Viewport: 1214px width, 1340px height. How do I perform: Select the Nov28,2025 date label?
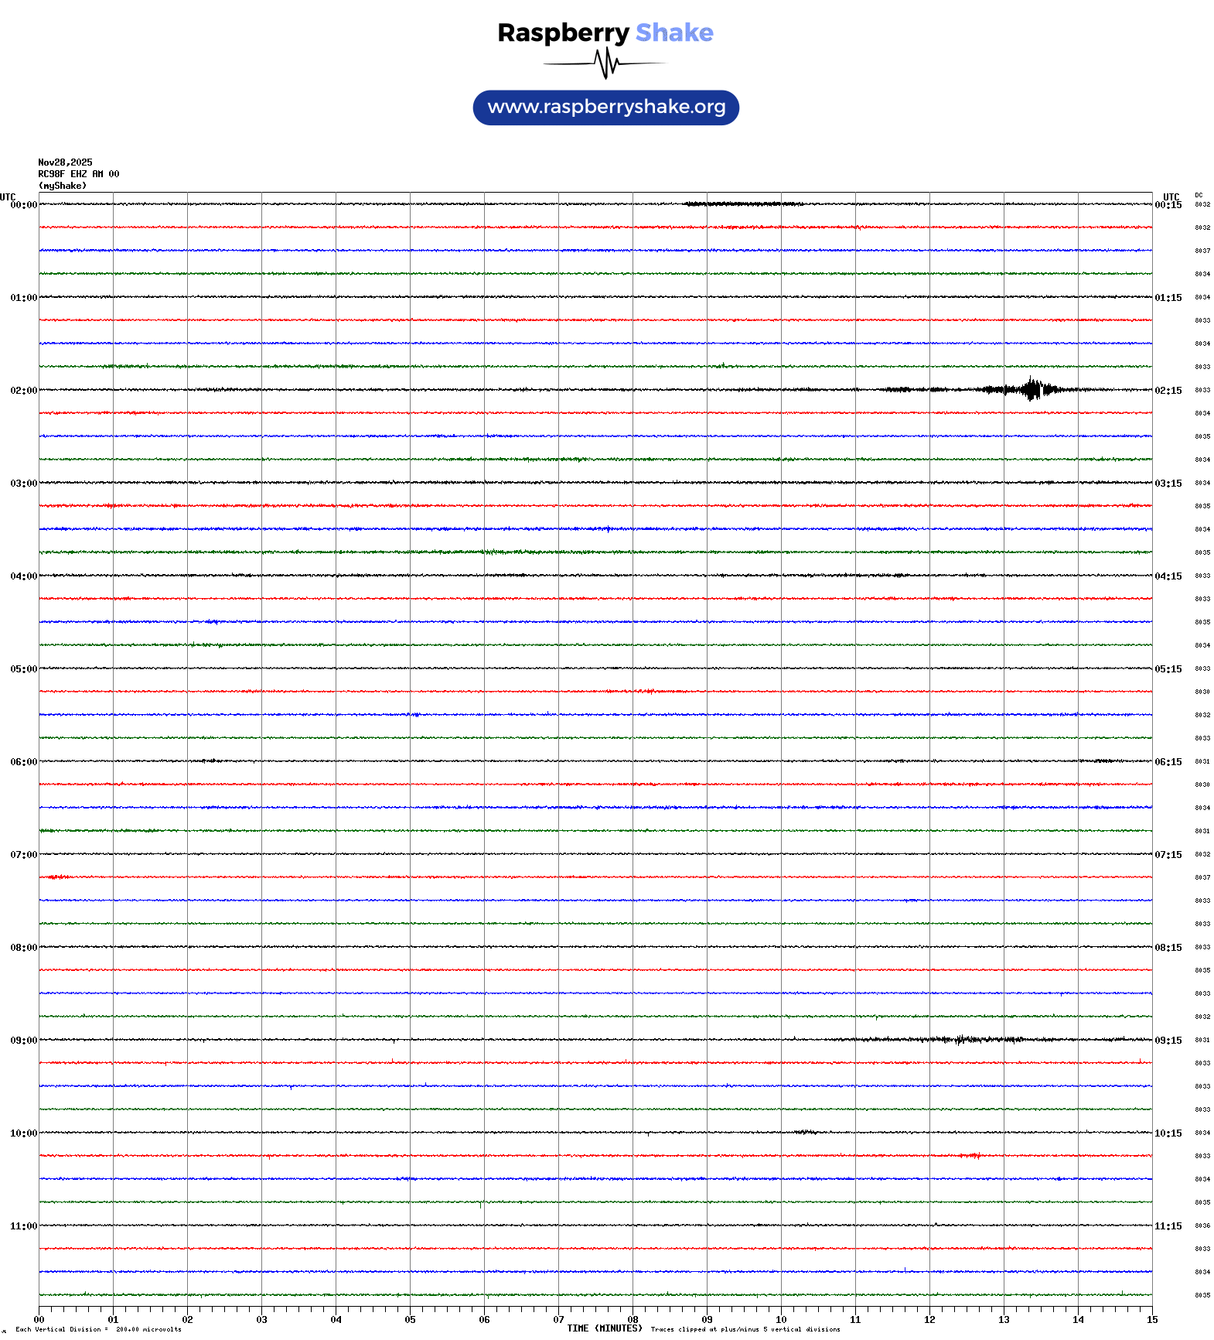pyautogui.click(x=65, y=162)
